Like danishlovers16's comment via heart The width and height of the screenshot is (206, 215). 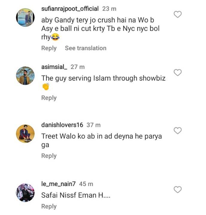click(178, 130)
